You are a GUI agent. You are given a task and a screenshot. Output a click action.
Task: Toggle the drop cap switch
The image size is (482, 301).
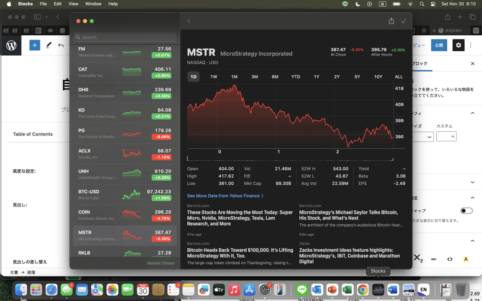pyautogui.click(x=466, y=211)
